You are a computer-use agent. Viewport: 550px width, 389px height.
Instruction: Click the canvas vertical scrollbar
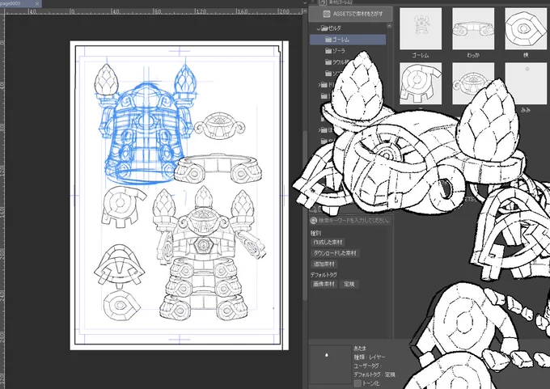pyautogui.click(x=305, y=216)
